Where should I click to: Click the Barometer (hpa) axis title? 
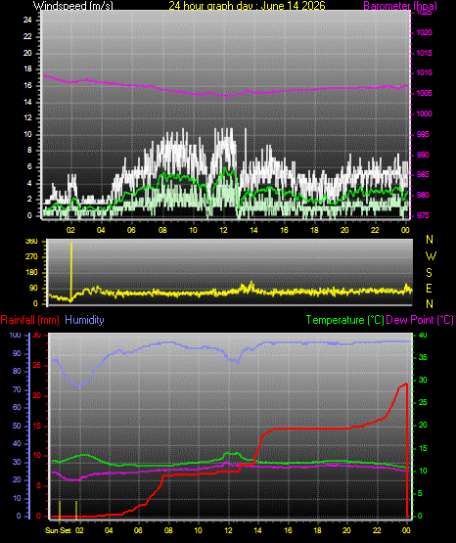click(x=400, y=6)
